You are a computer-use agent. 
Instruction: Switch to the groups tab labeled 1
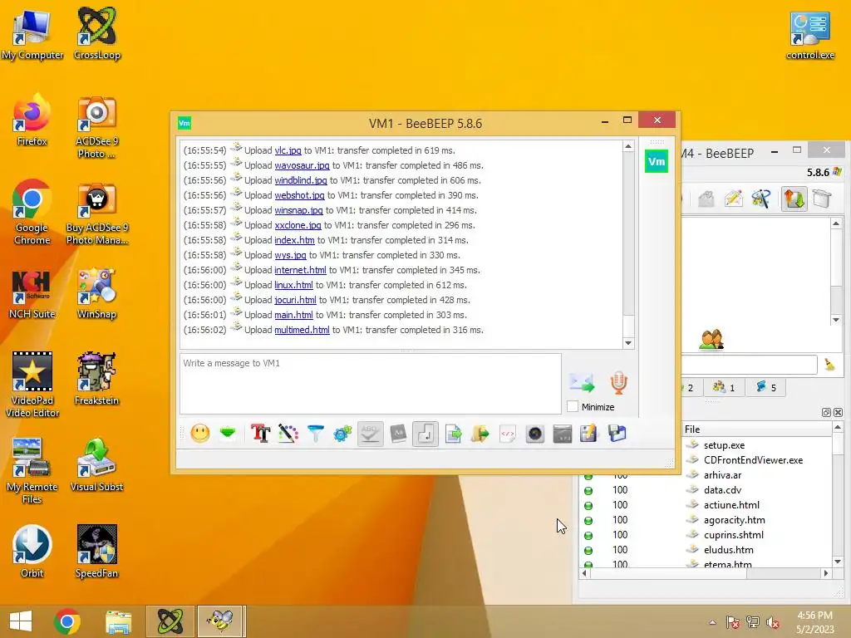(x=724, y=387)
